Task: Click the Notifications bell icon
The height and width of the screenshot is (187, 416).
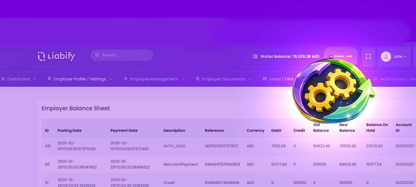Action: point(376,79)
